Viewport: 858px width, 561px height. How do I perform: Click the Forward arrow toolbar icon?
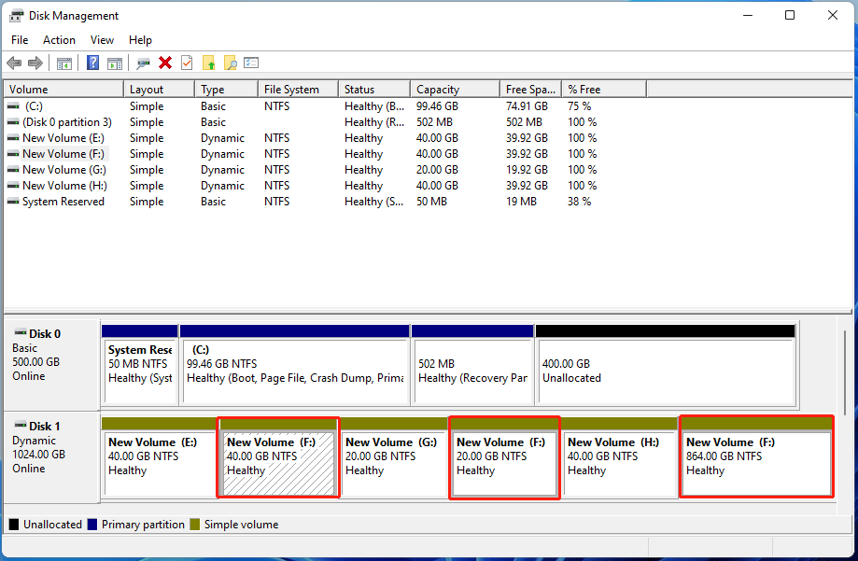click(x=35, y=63)
